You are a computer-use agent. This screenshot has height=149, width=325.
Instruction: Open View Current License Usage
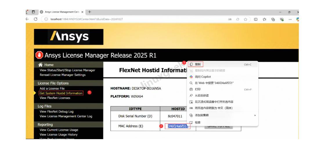click(x=59, y=130)
